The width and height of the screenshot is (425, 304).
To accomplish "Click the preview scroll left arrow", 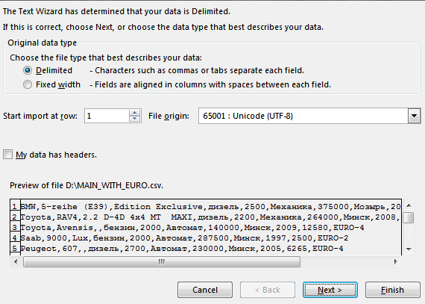I will coord(16,261).
